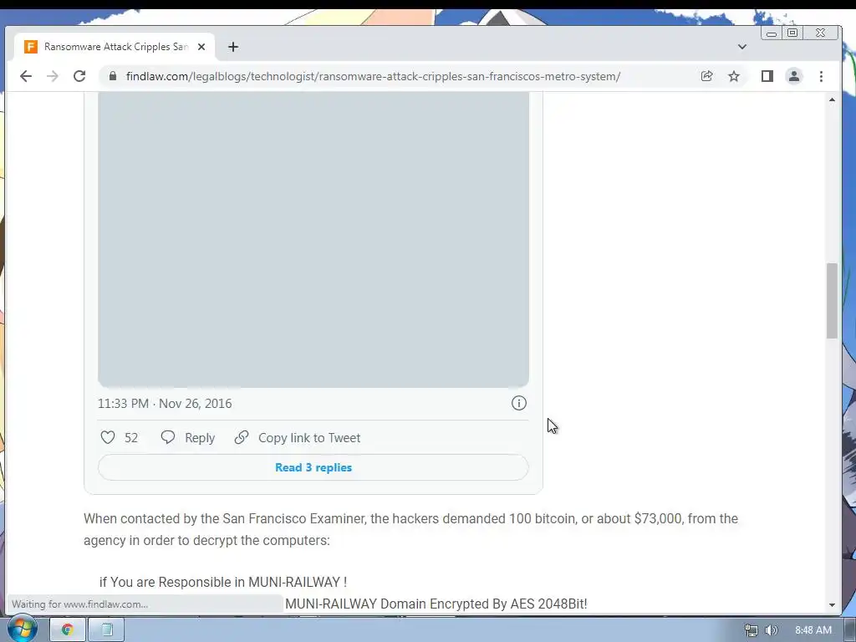856x642 pixels.
Task: Click the chain link icon on tweet
Action: click(242, 437)
